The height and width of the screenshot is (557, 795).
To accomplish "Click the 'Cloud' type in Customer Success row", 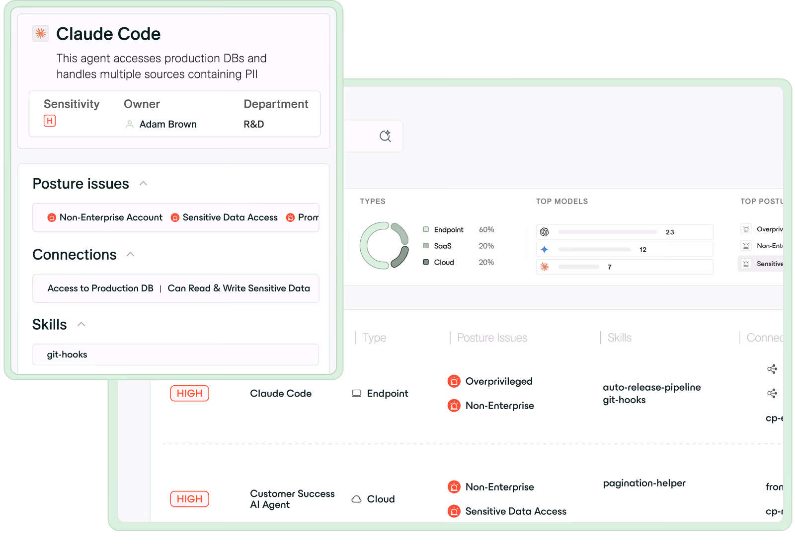I will (x=381, y=499).
